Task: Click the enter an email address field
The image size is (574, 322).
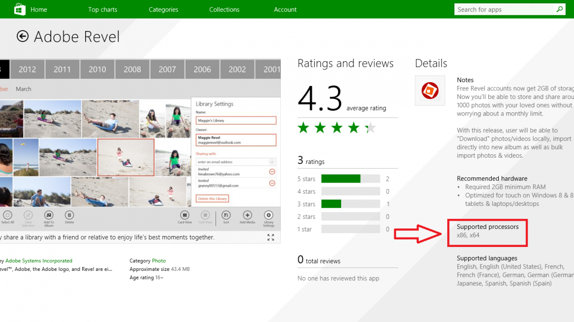Action: tap(232, 162)
